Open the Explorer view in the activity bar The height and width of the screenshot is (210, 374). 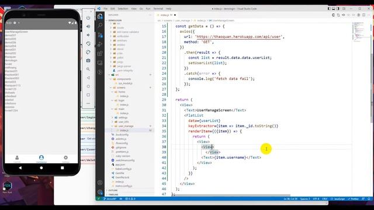pos(100,16)
